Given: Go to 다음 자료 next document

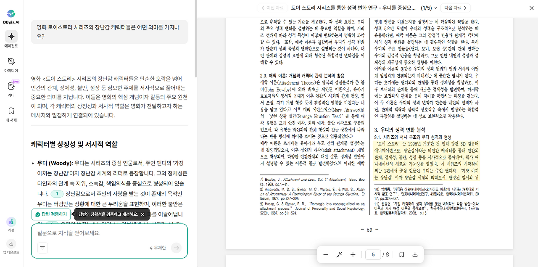Looking at the screenshot, I should click(x=456, y=8).
